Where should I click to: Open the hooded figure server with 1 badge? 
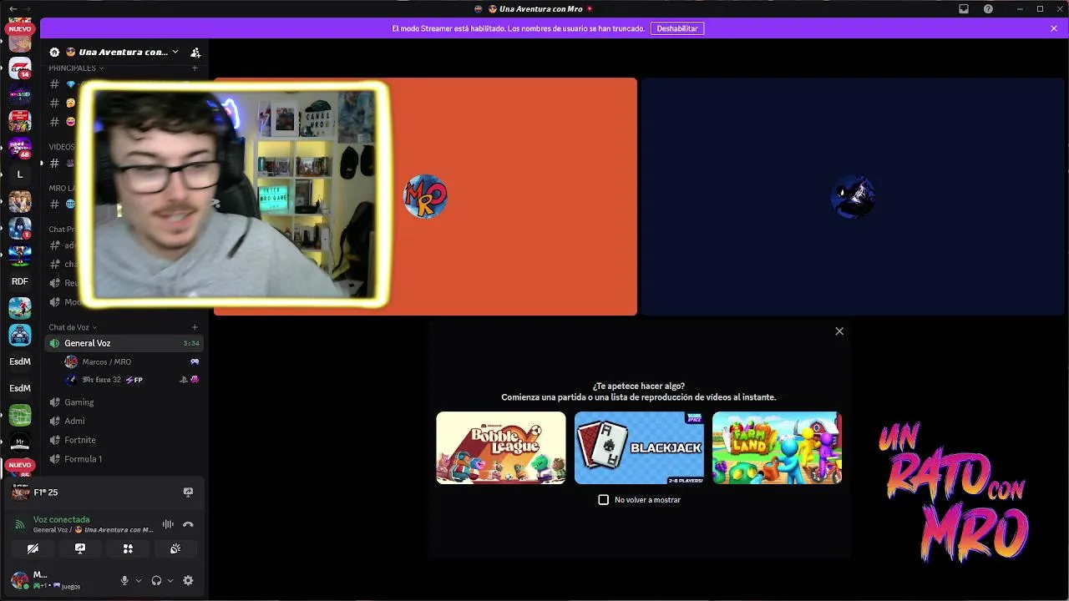point(20,228)
